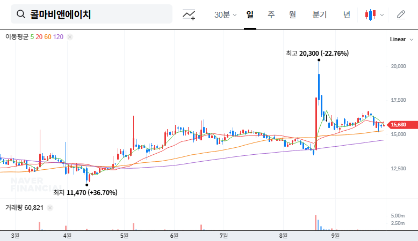Image resolution: width=418 pixels, height=241 pixels.
Task: Click the 15,000 price axis label
Action: point(398,134)
